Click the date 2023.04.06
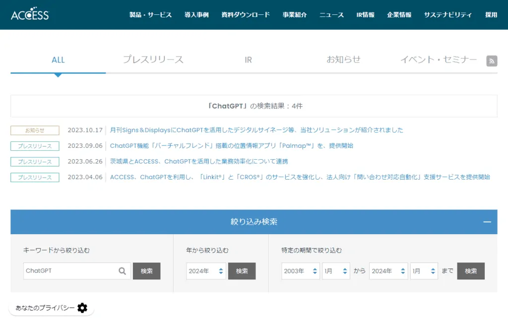The width and height of the screenshot is (508, 324). pyautogui.click(x=85, y=177)
